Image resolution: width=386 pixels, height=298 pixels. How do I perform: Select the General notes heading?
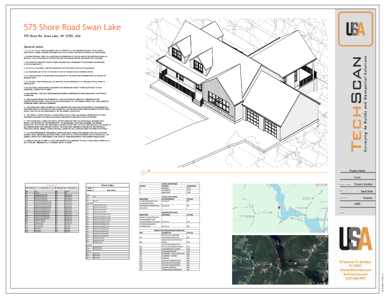(x=33, y=47)
